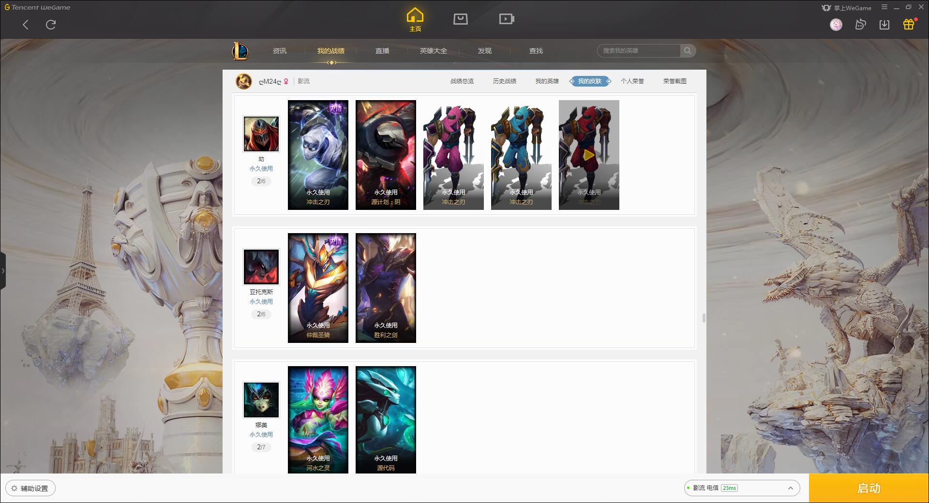The width and height of the screenshot is (929, 503).
Task: Click the 劫 champion portrait
Action: coord(261,134)
